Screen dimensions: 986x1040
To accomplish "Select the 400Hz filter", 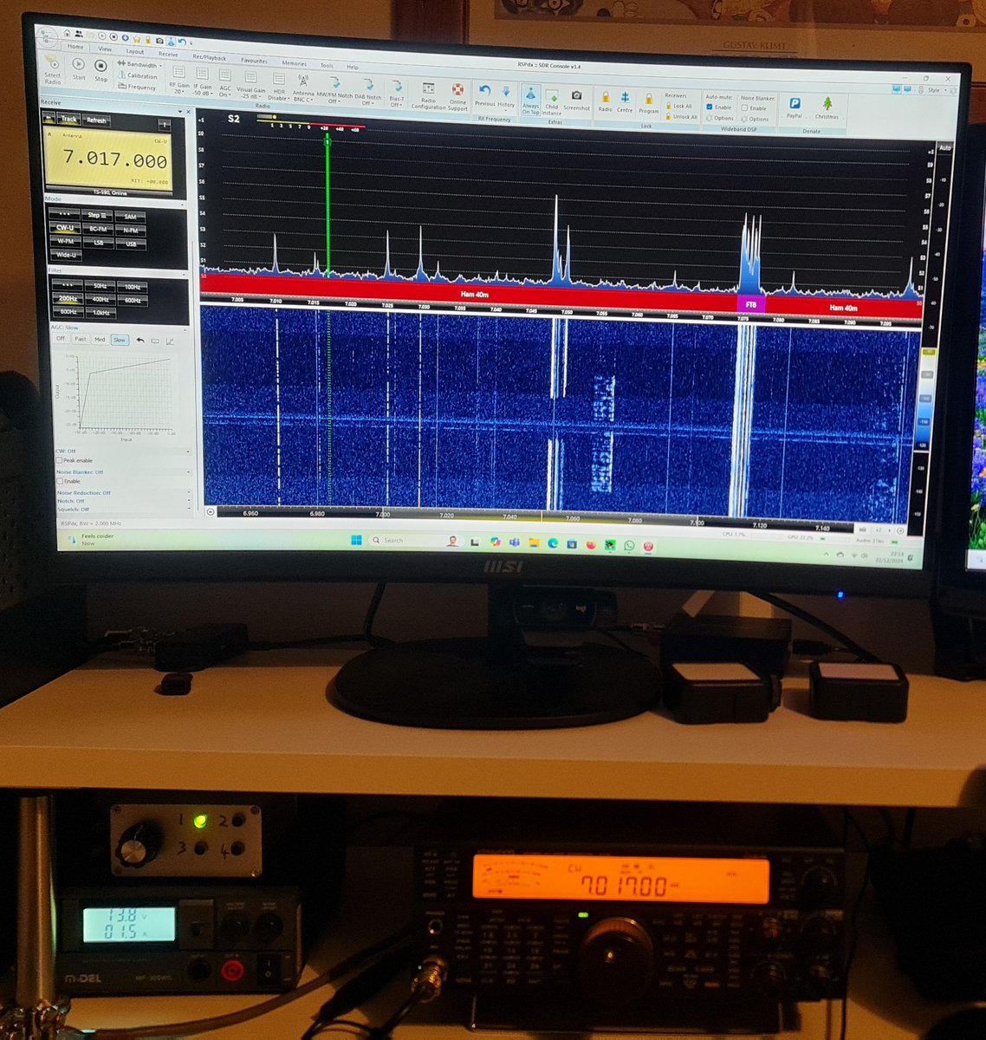I will (x=100, y=299).
